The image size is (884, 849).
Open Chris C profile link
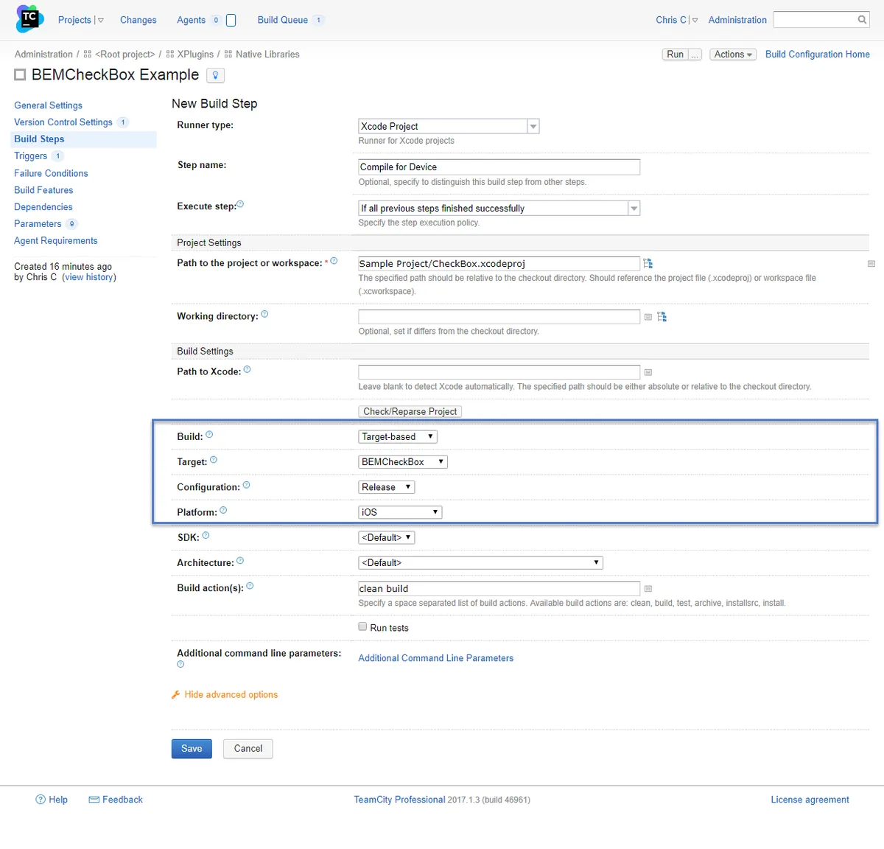(x=671, y=20)
